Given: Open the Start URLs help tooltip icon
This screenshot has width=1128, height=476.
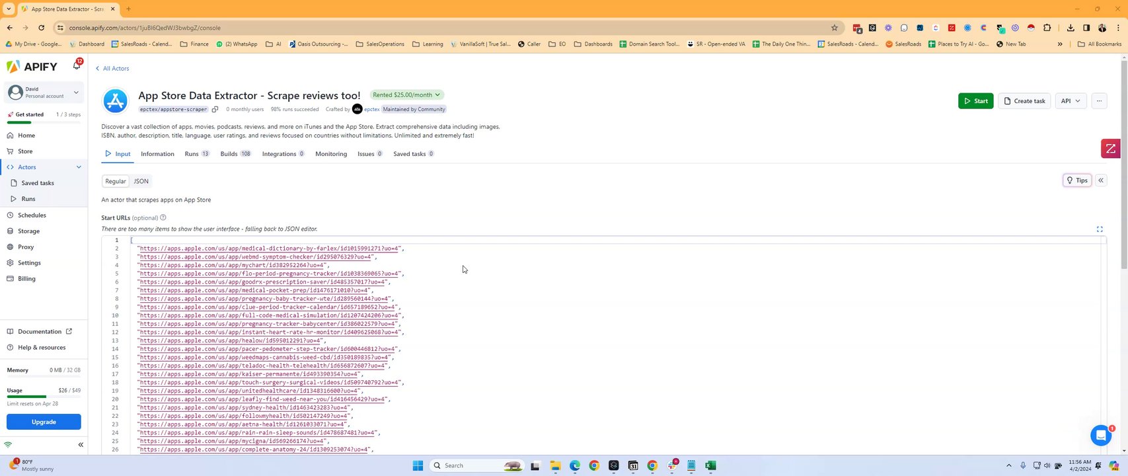Looking at the screenshot, I should (163, 218).
